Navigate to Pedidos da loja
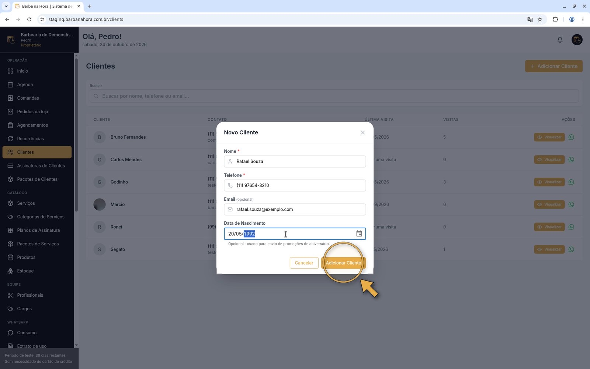This screenshot has height=369, width=590. (37, 111)
